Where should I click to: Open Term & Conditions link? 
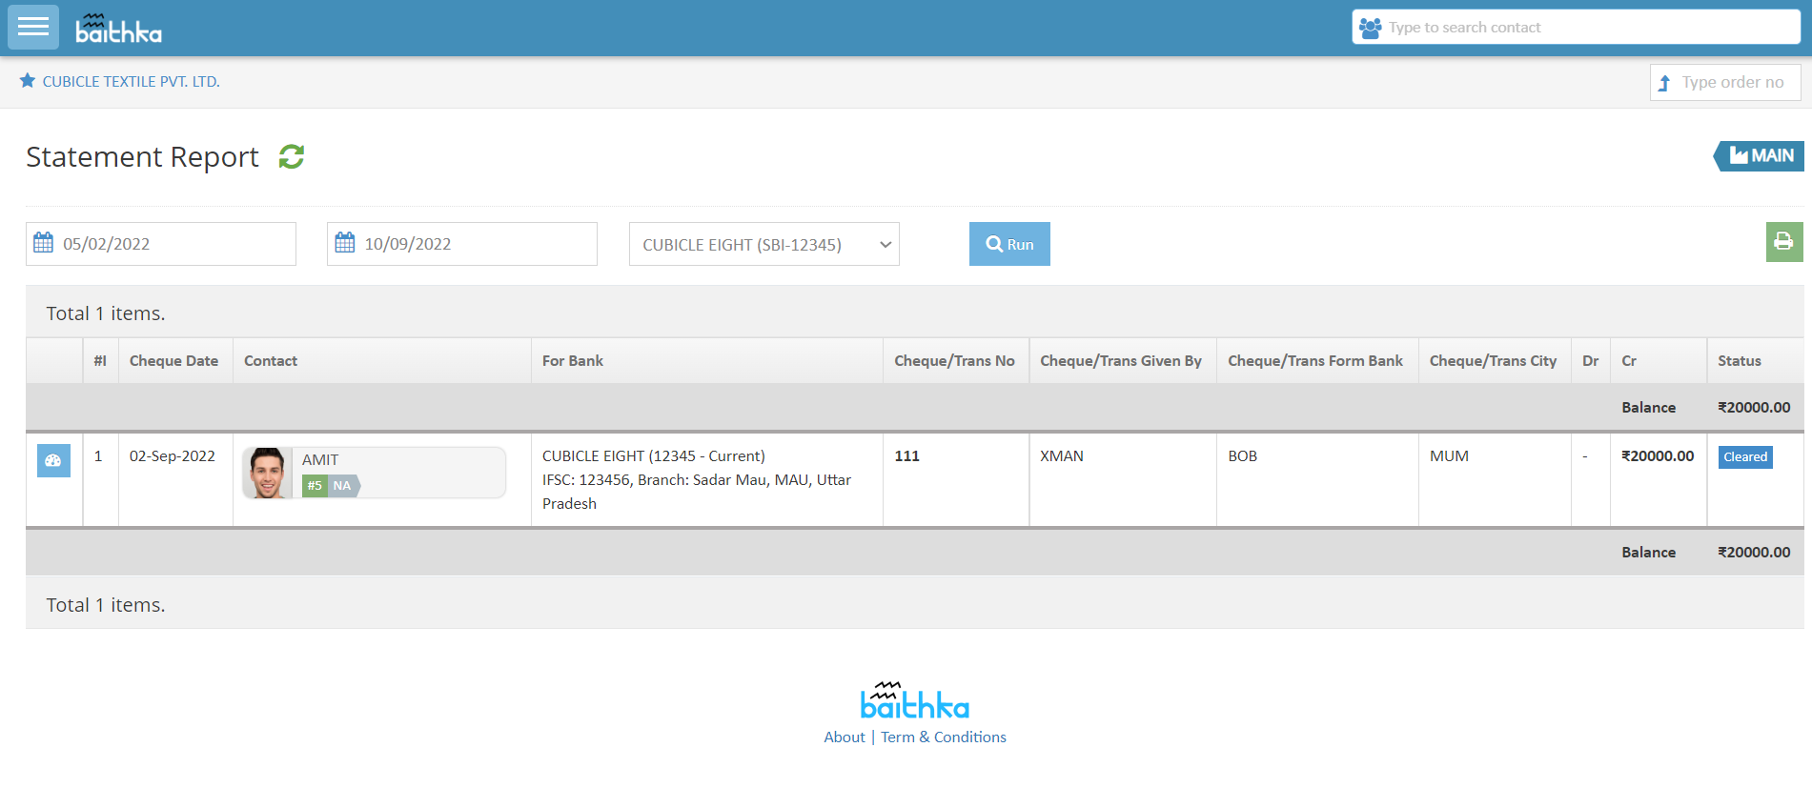(x=944, y=737)
